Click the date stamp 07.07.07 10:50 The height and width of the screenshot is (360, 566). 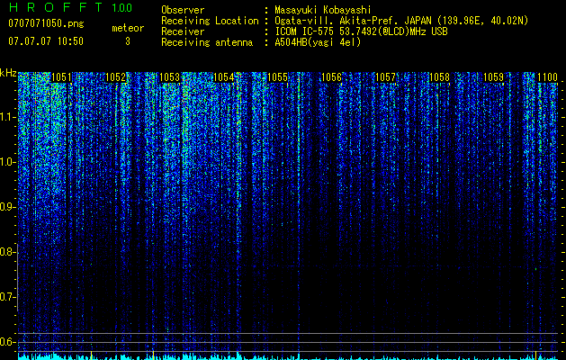coord(46,41)
